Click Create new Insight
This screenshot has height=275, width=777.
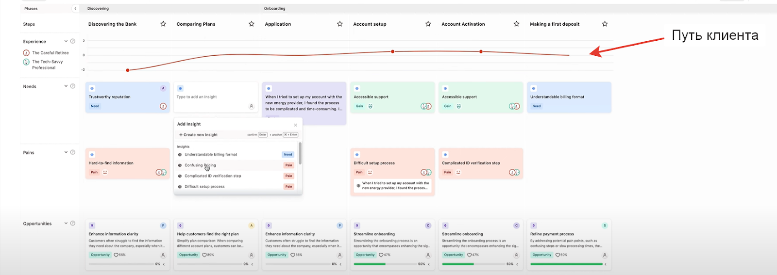pos(198,135)
